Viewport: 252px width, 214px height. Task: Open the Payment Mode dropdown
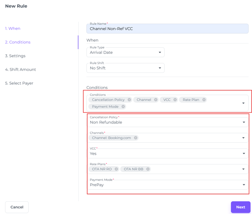pyautogui.click(x=167, y=185)
